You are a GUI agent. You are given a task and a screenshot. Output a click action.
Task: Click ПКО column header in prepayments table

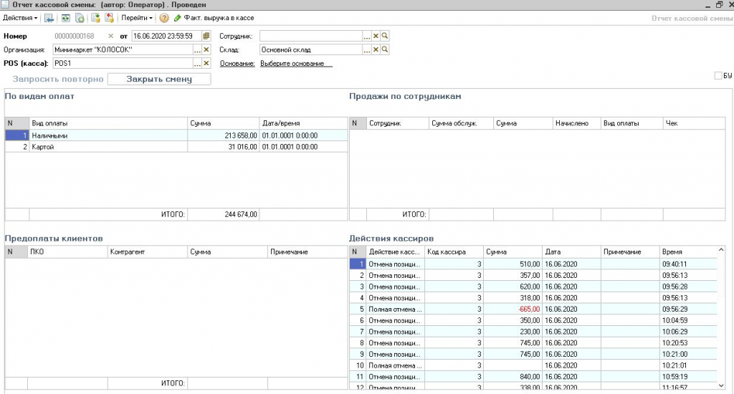click(67, 251)
